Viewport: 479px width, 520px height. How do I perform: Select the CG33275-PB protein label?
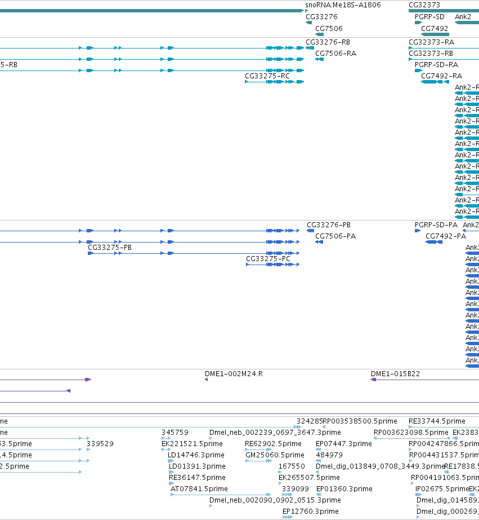coord(110,248)
